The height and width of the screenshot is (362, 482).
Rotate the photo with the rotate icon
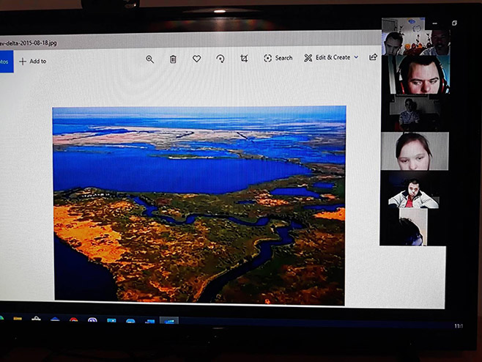(x=220, y=59)
